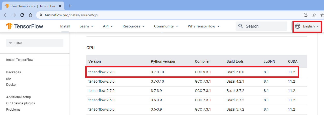Reload the page with refresh icon
Screen dimensions: 324x115
pos(22,15)
